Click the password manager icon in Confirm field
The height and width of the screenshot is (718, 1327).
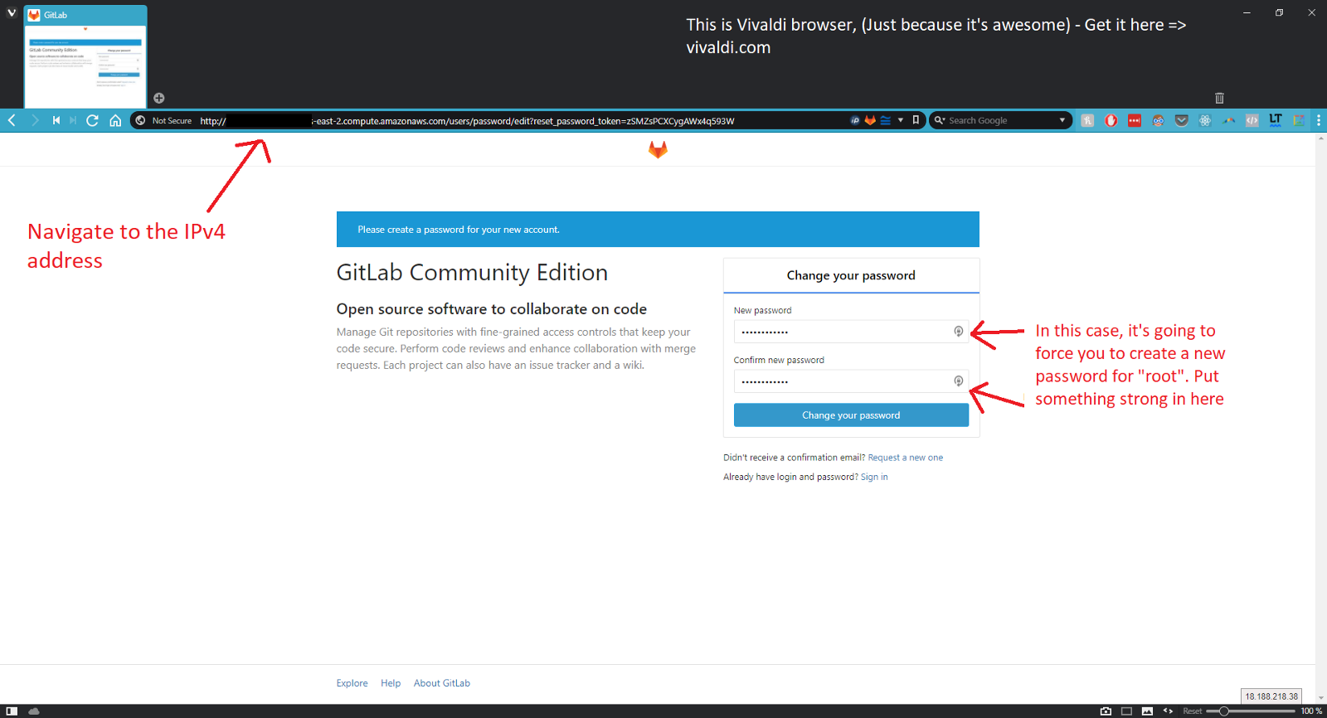coord(959,381)
